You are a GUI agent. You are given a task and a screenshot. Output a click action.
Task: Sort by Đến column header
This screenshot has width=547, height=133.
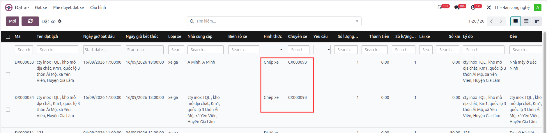[x=513, y=36]
